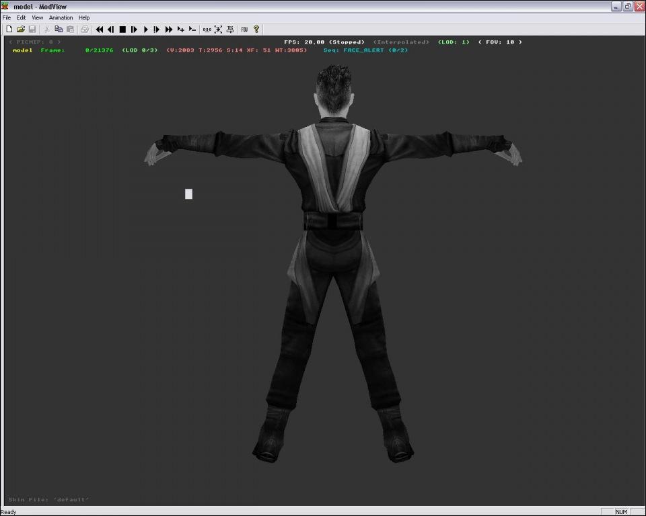Open the Help menu
646x516 pixels.
[x=84, y=17]
